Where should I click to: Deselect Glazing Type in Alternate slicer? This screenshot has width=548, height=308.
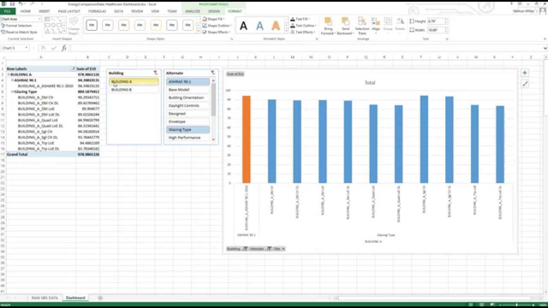(x=187, y=129)
